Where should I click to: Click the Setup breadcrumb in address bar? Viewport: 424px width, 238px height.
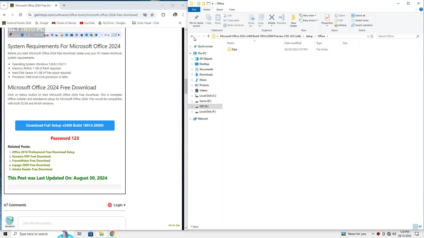coord(309,36)
